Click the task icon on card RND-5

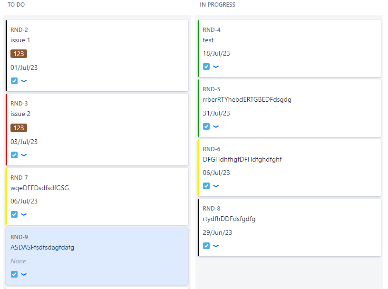click(x=205, y=126)
